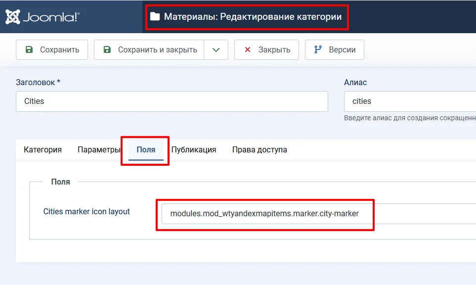Click the Материалы: Редактирование категории title

(x=253, y=17)
